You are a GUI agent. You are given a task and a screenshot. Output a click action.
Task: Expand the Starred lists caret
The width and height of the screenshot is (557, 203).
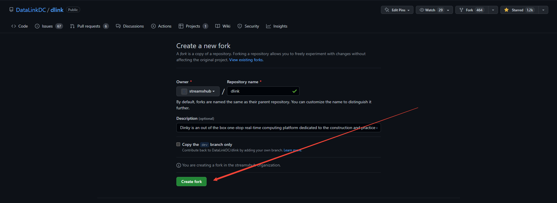coord(543,10)
